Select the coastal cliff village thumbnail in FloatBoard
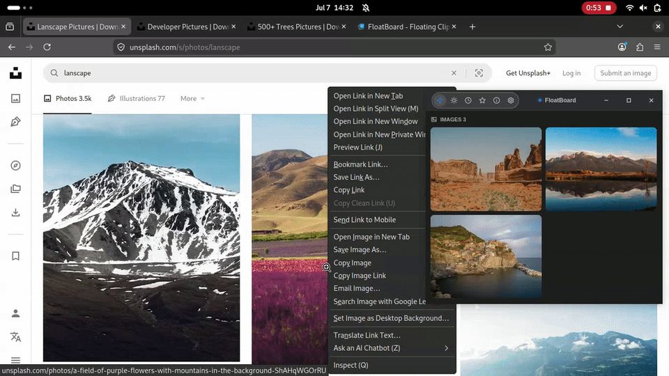 coord(486,256)
